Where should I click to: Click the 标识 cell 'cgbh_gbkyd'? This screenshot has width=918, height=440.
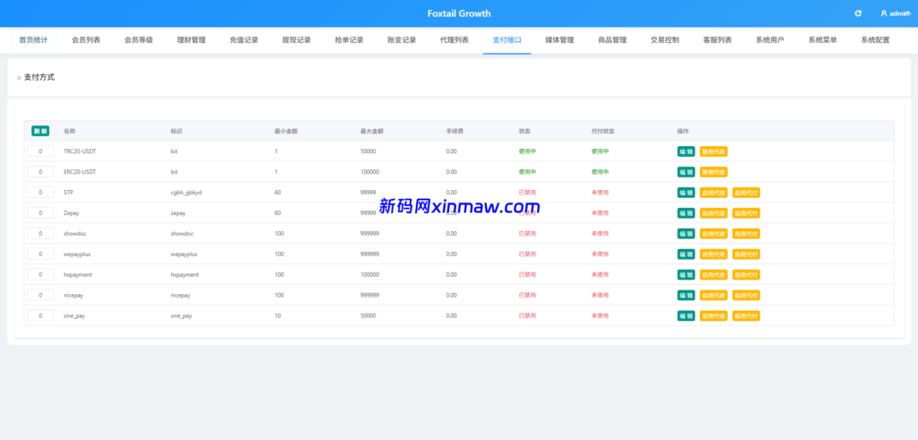186,193
